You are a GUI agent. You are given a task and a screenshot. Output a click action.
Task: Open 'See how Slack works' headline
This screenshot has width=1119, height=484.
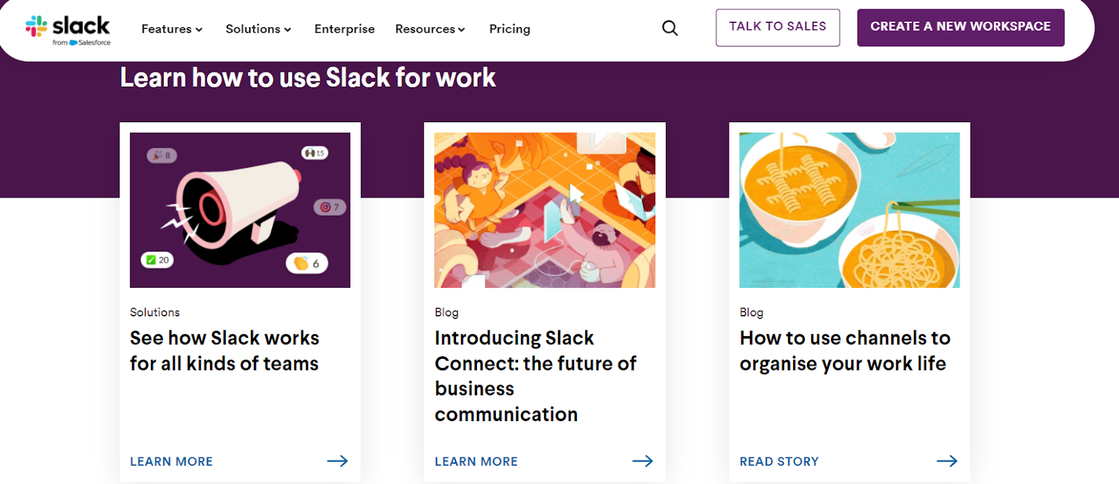[x=224, y=351]
